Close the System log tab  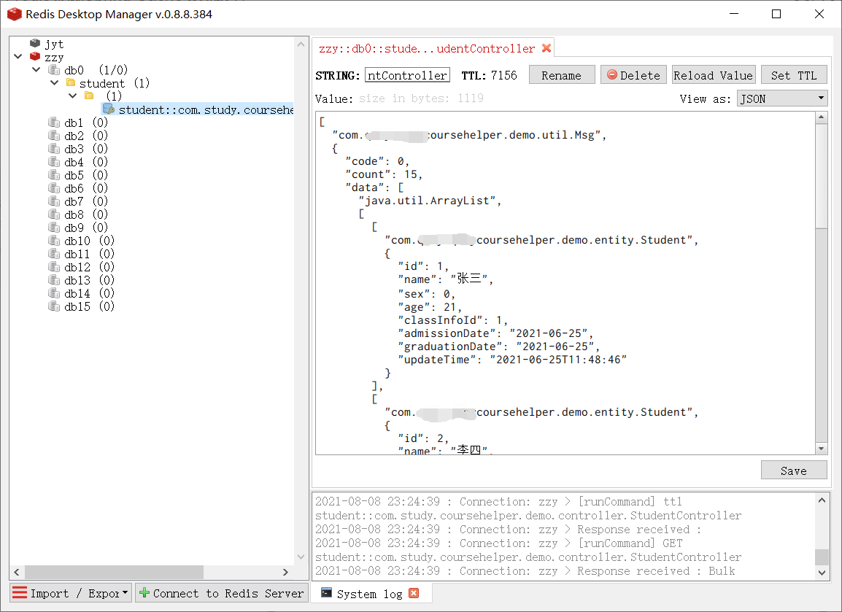(414, 593)
